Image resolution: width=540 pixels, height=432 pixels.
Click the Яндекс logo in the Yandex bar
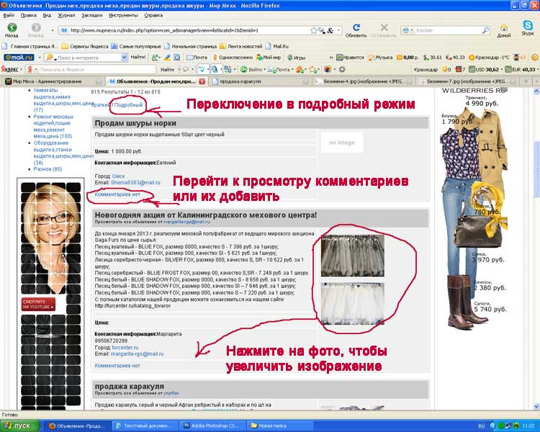pos(9,69)
